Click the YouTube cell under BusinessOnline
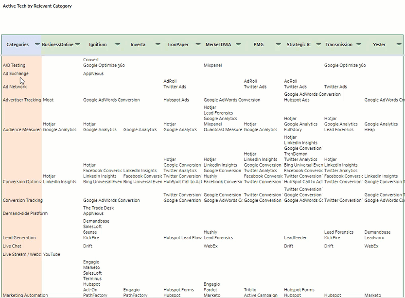The width and height of the screenshot is (405, 298). [x=52, y=254]
